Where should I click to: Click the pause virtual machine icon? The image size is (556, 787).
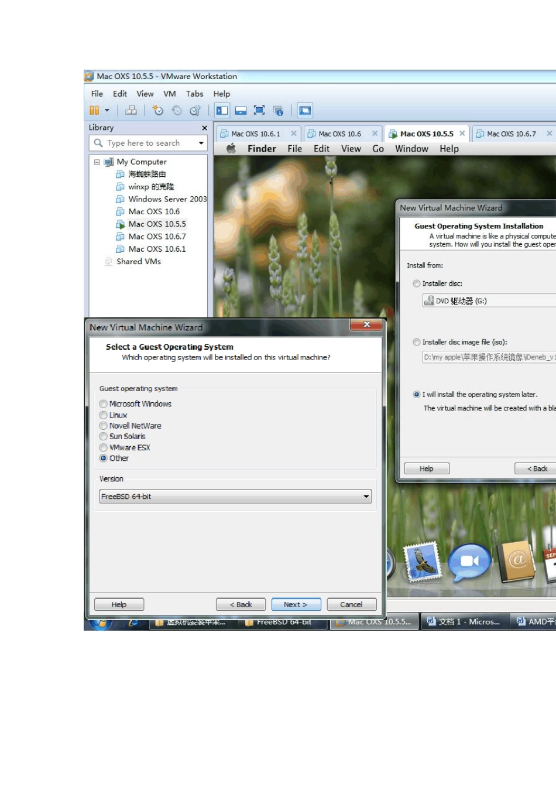pos(94,110)
